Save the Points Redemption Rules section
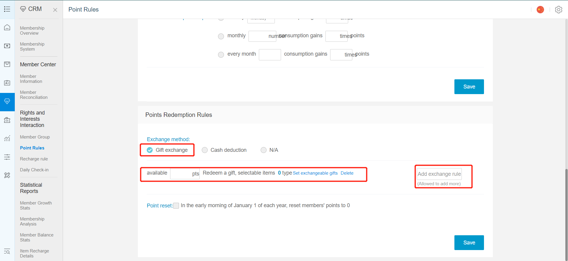 click(x=469, y=243)
